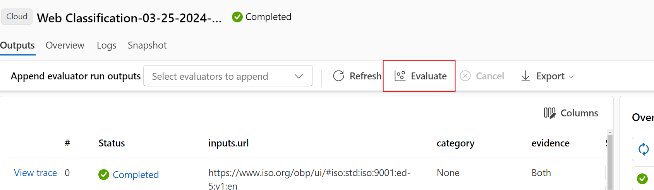654x190 pixels.
Task: Click the blue sync icon in right panel
Action: [644, 149]
